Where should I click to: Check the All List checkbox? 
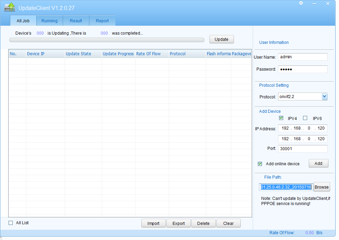11,223
